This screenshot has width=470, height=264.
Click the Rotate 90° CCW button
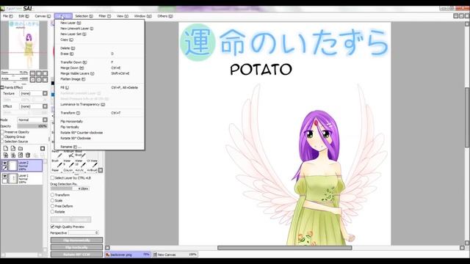pyautogui.click(x=76, y=254)
